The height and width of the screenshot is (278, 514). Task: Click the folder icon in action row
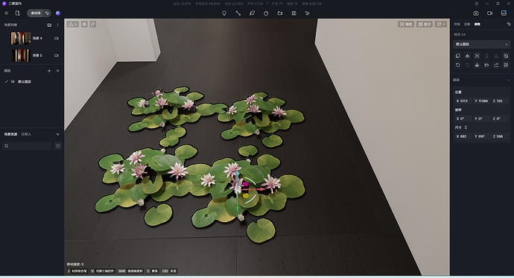(x=486, y=65)
